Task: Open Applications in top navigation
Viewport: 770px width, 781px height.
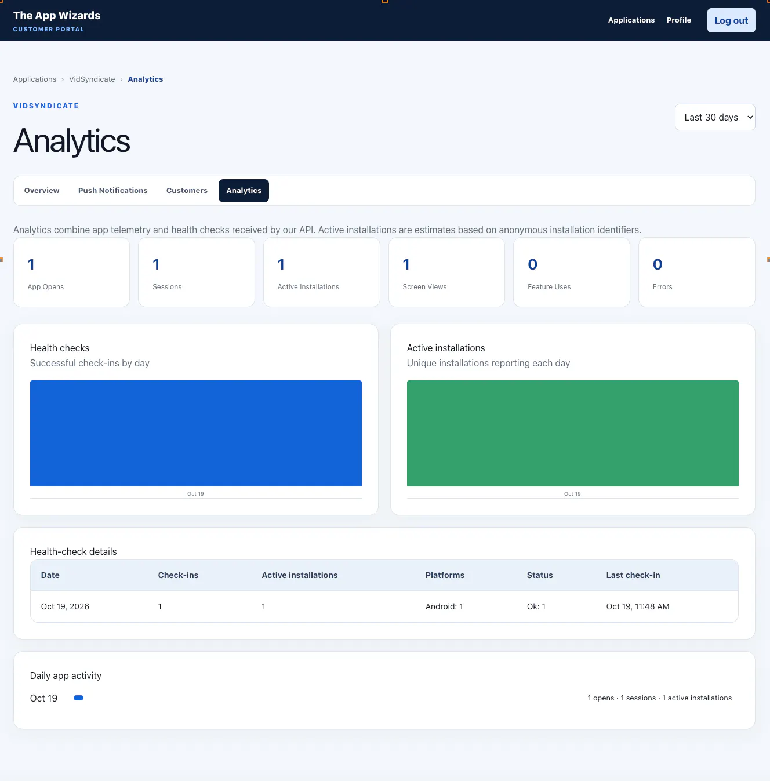Action: (x=631, y=20)
